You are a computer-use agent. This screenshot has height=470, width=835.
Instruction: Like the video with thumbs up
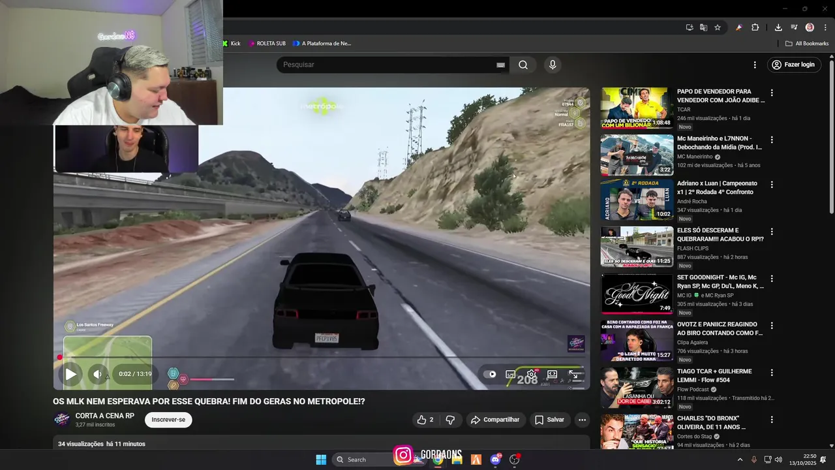click(x=425, y=420)
